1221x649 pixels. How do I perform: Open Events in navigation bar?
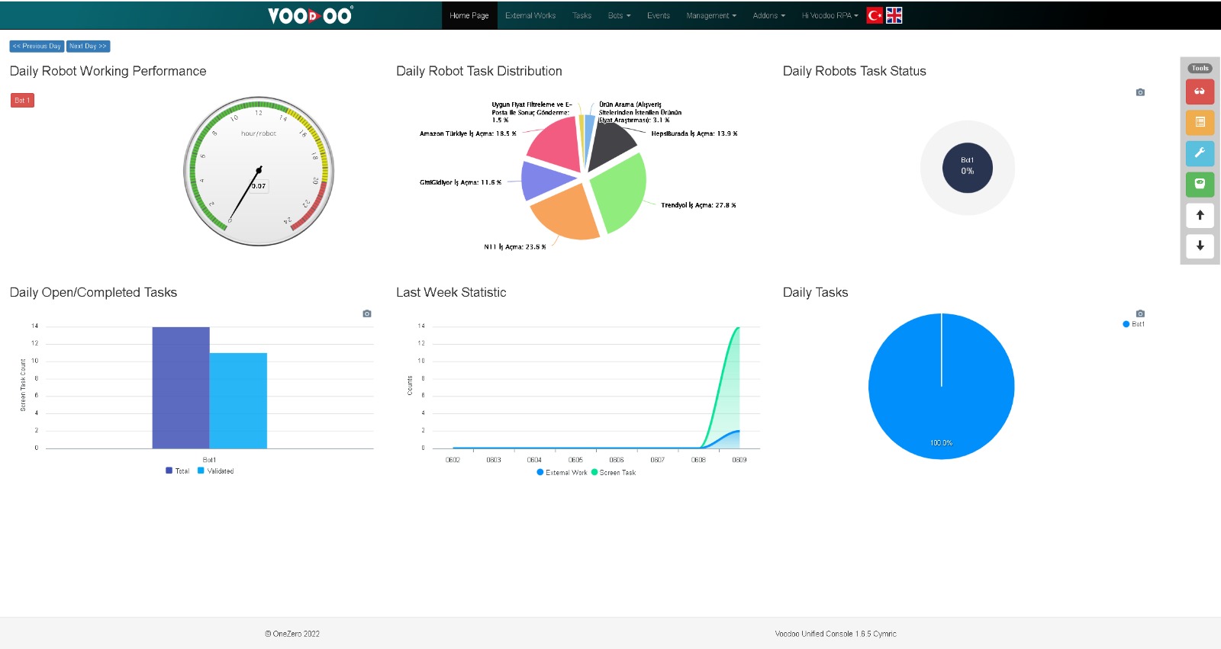tap(658, 15)
